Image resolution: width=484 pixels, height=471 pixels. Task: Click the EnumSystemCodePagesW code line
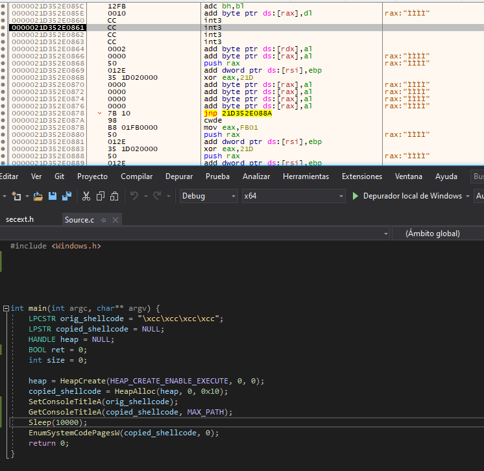point(123,433)
